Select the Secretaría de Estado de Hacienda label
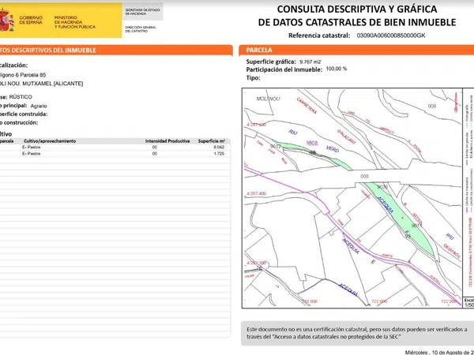 click(x=144, y=11)
